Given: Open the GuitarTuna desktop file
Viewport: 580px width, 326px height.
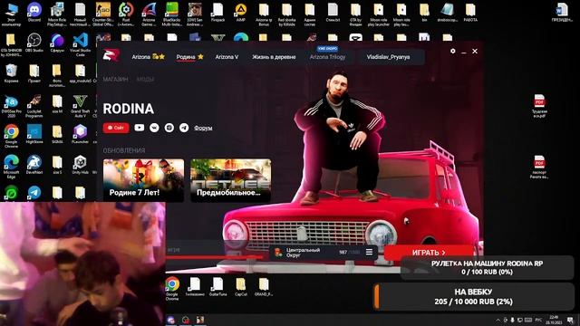Looking at the screenshot, I should point(217,287).
